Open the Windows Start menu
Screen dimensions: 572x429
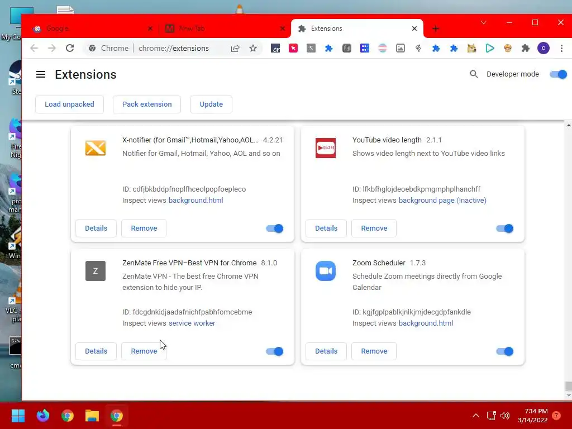[x=18, y=416]
